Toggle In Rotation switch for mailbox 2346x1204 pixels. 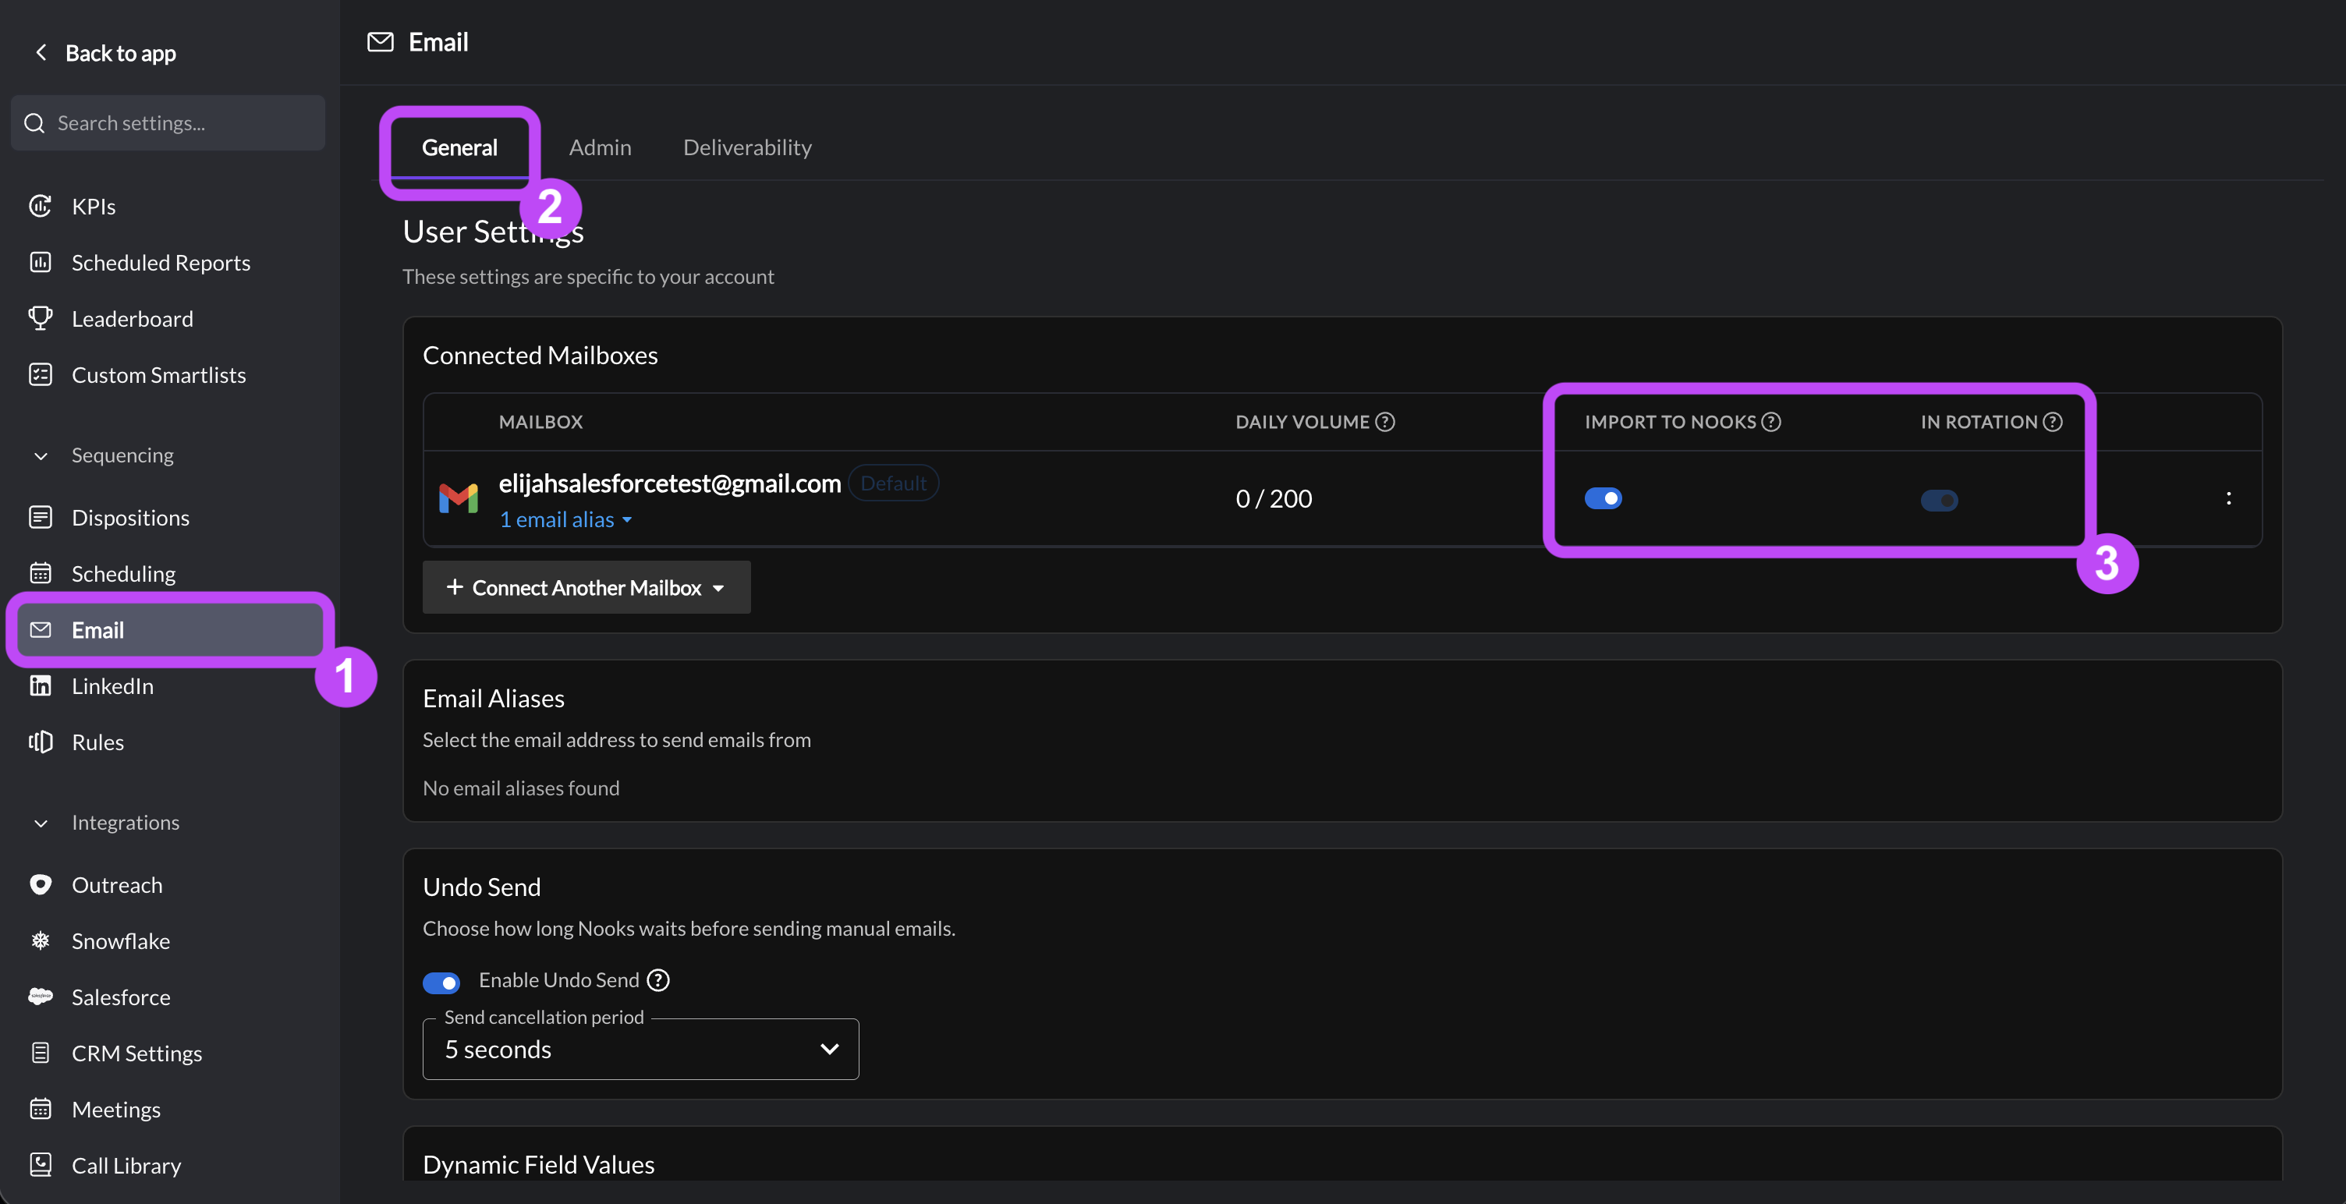tap(1939, 500)
